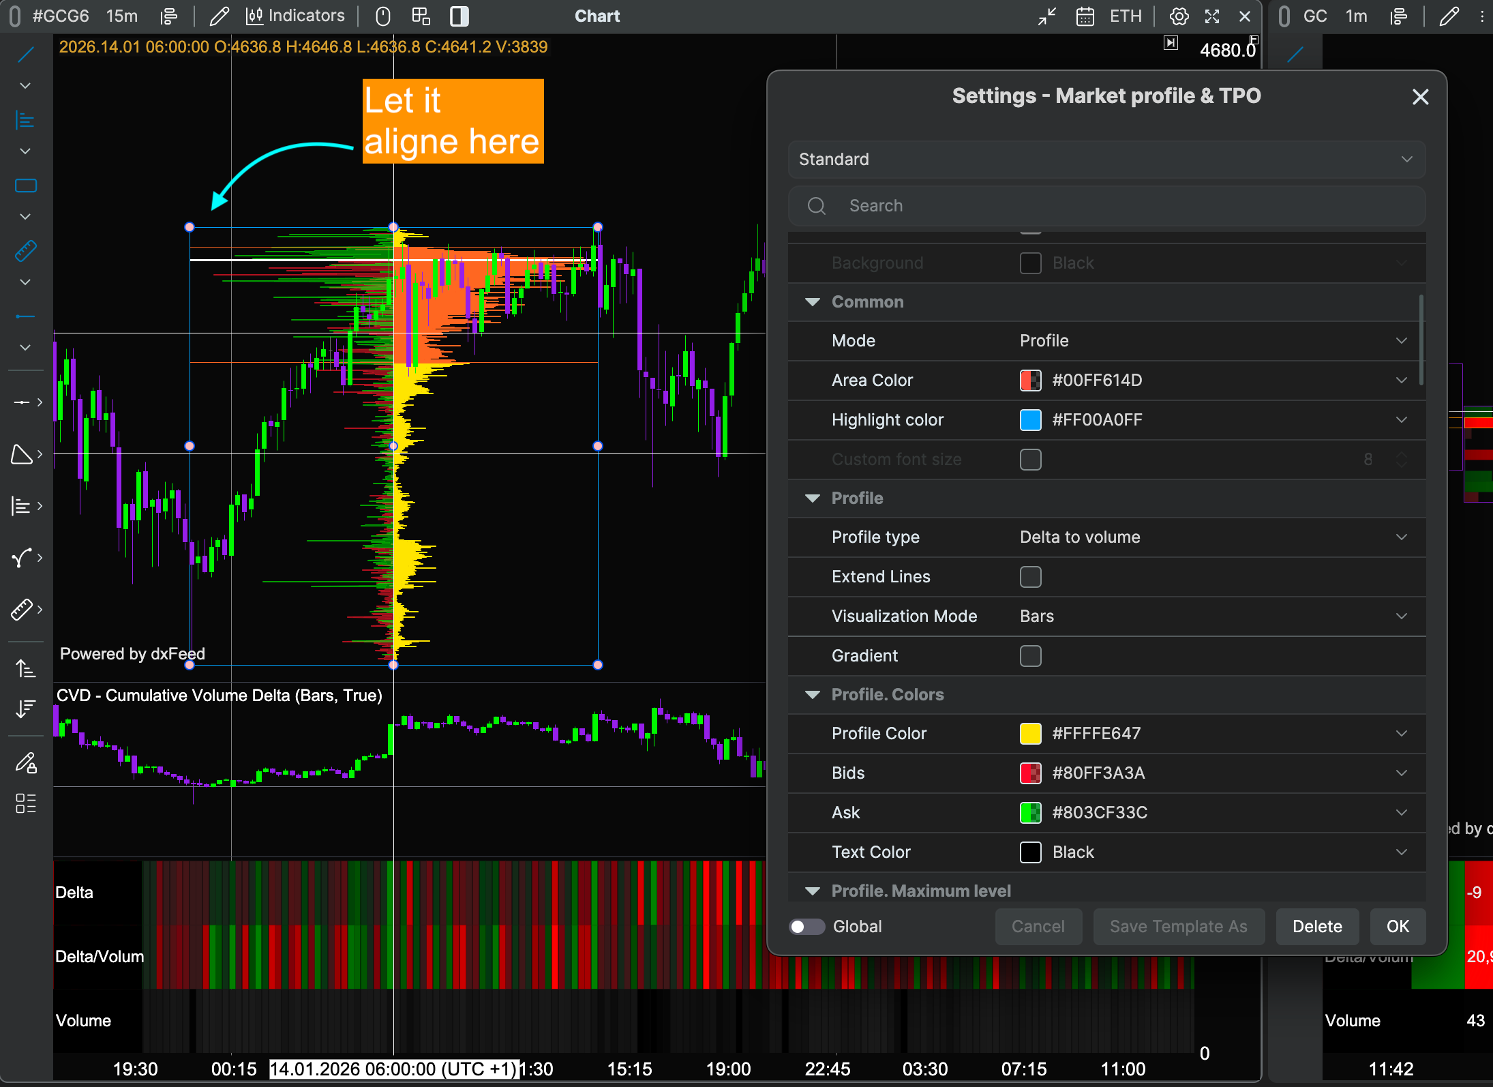Confirm settings with the OK button
The width and height of the screenshot is (1493, 1087).
pyautogui.click(x=1398, y=927)
